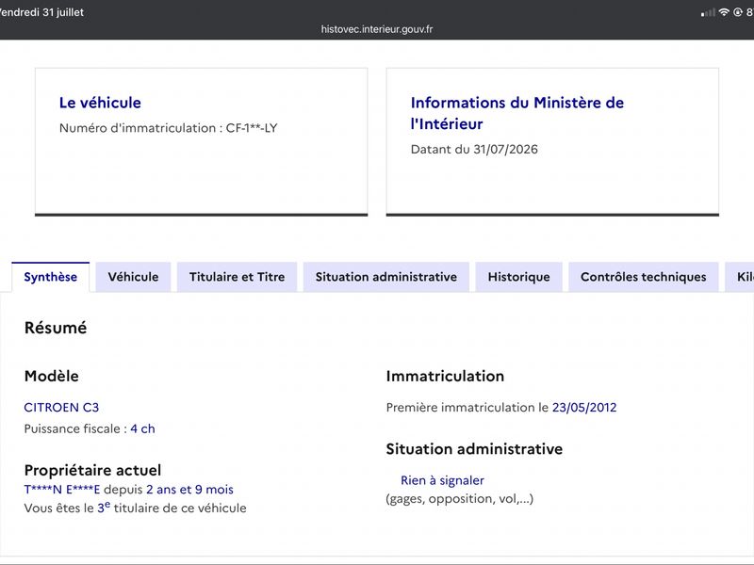
Task: Open the Titulaire et Titre tab
Action: tap(237, 277)
